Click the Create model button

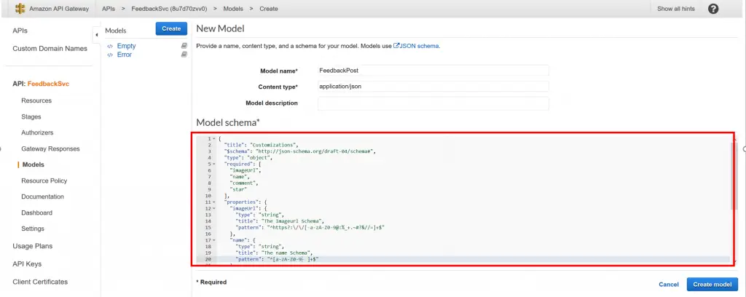pyautogui.click(x=712, y=284)
